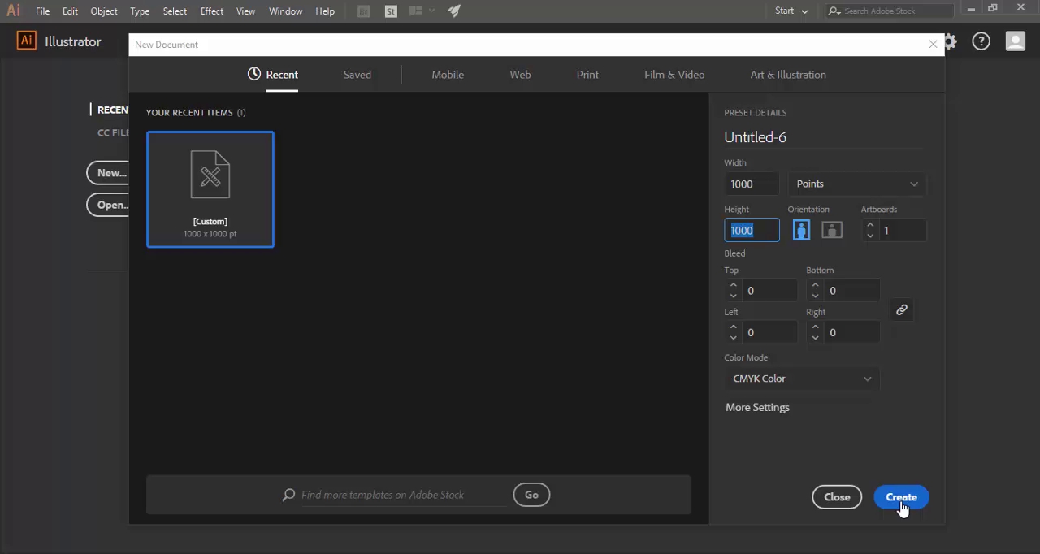Switch to the Mobile presets tab
This screenshot has height=554, width=1040.
tap(448, 74)
